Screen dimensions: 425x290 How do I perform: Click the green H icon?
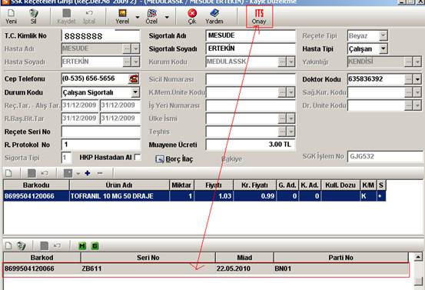coord(82,246)
